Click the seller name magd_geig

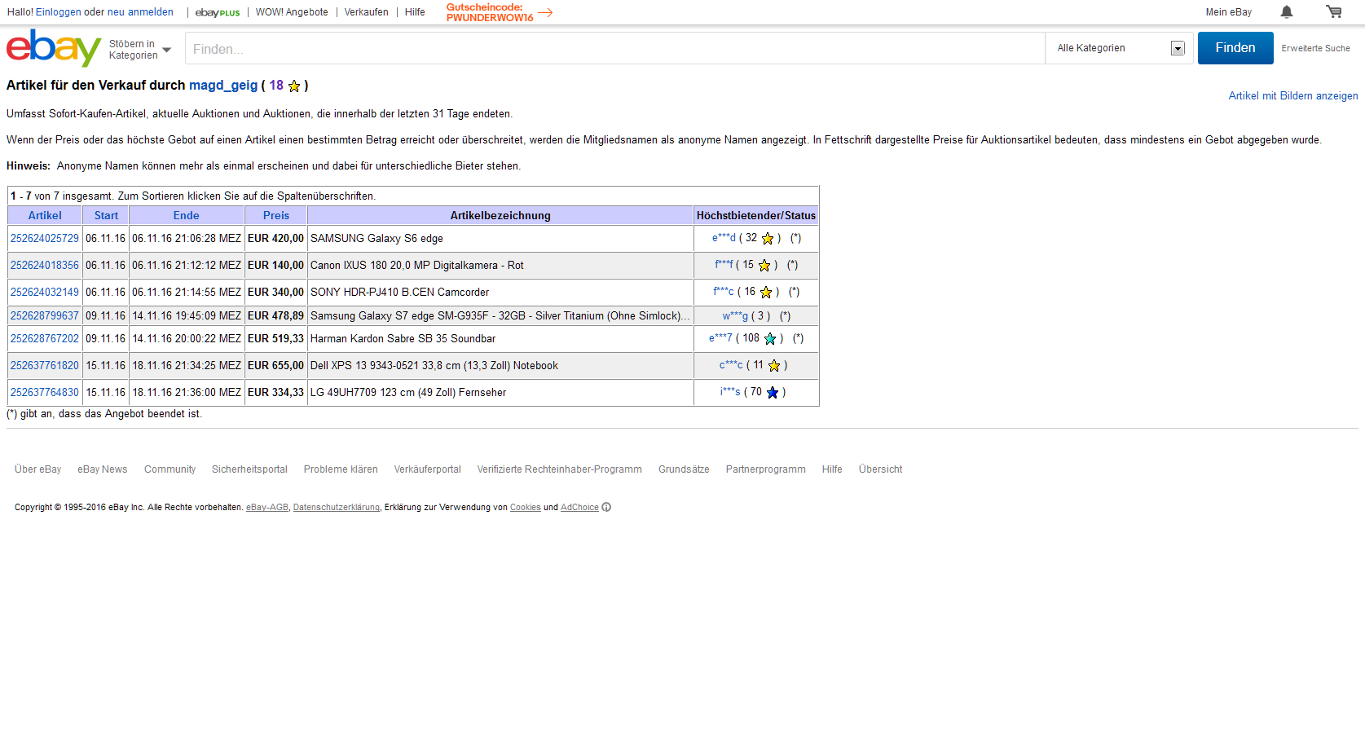(223, 86)
